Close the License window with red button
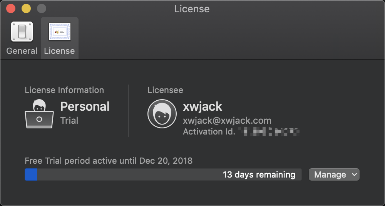This screenshot has width=385, height=206. 11,8
